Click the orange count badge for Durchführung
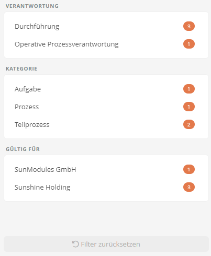The height and width of the screenshot is (256, 211). tap(189, 26)
